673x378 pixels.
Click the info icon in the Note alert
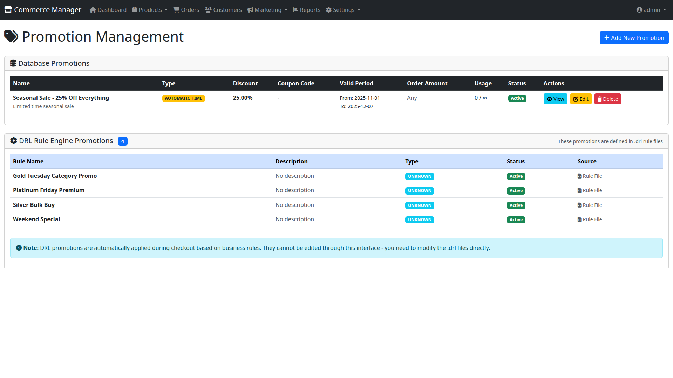[19, 248]
